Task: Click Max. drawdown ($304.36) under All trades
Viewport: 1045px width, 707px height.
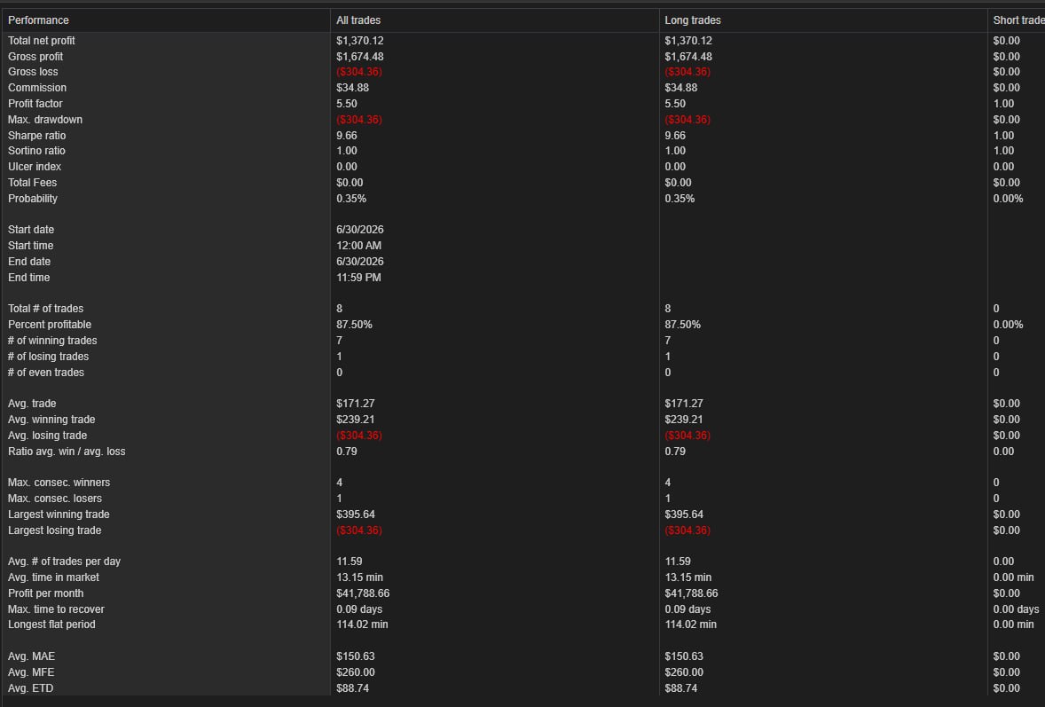Action: 359,120
